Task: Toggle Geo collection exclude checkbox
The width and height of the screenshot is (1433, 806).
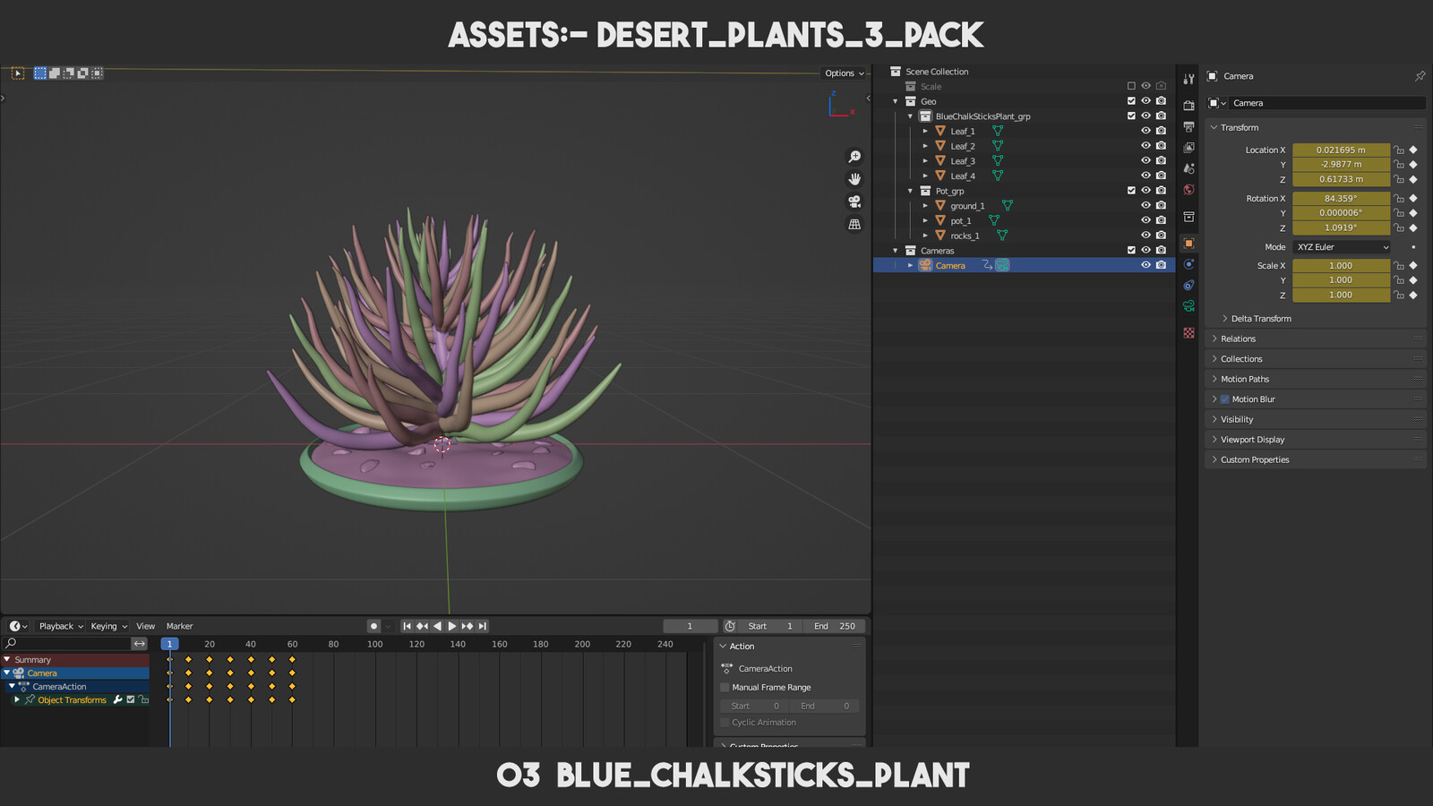Action: (x=1131, y=101)
